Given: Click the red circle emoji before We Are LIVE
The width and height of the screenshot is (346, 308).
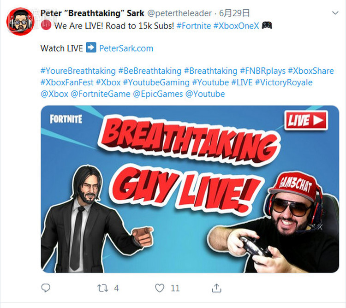Looking at the screenshot, I should tap(46, 25).
